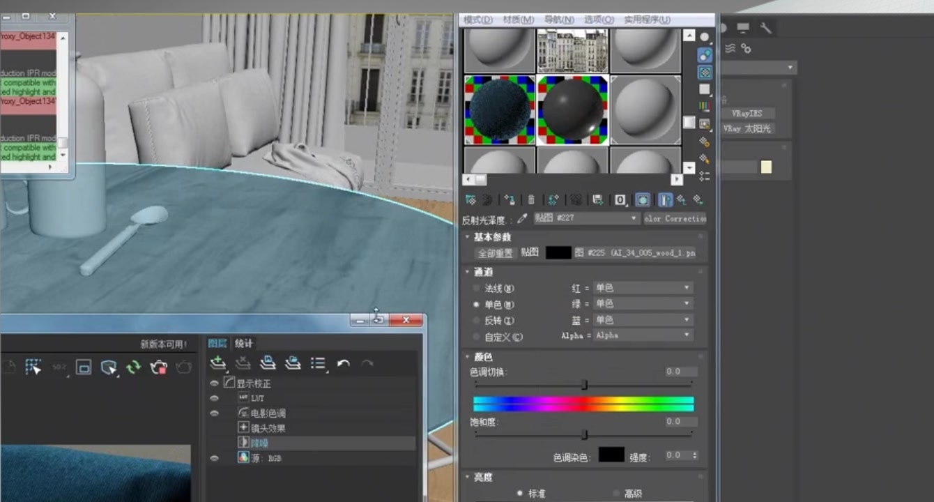Select the 反转(I) radio option
This screenshot has width=934, height=502.
493,321
